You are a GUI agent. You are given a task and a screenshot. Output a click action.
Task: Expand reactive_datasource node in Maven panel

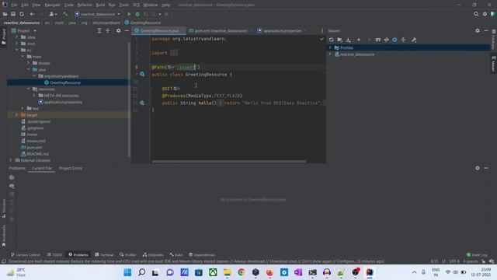pos(330,54)
